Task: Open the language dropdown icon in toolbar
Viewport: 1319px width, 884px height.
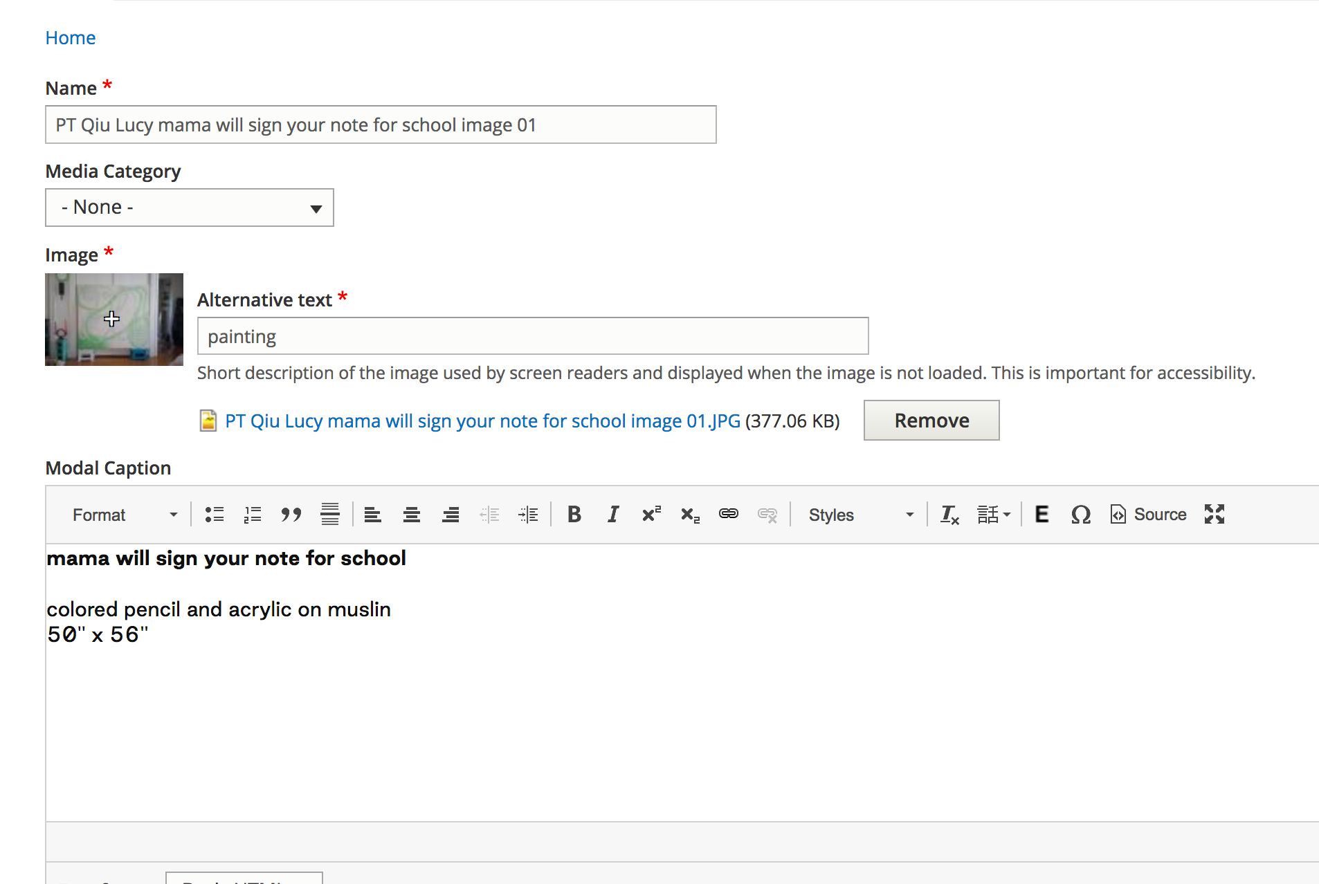Action: [x=994, y=515]
